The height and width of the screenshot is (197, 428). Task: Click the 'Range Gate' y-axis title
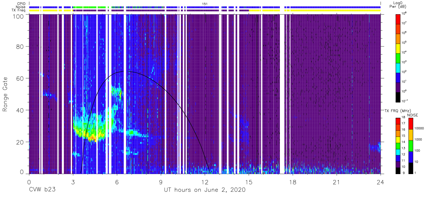[5, 95]
